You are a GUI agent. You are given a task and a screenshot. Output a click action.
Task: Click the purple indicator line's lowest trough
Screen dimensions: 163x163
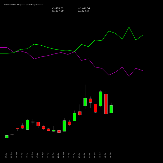(x=129, y=76)
